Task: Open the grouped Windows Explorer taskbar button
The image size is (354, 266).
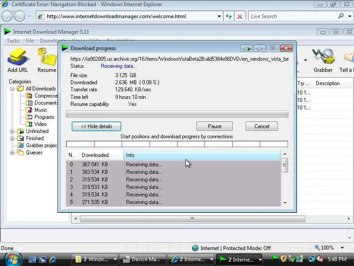Action: click(x=96, y=259)
